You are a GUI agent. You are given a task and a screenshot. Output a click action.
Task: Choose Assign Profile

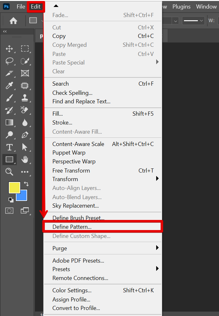[103, 300]
